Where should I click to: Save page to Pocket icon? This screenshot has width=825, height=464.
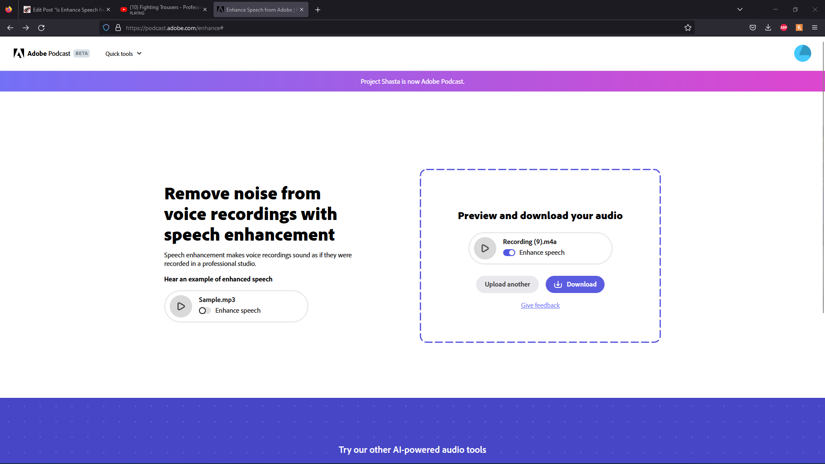752,28
